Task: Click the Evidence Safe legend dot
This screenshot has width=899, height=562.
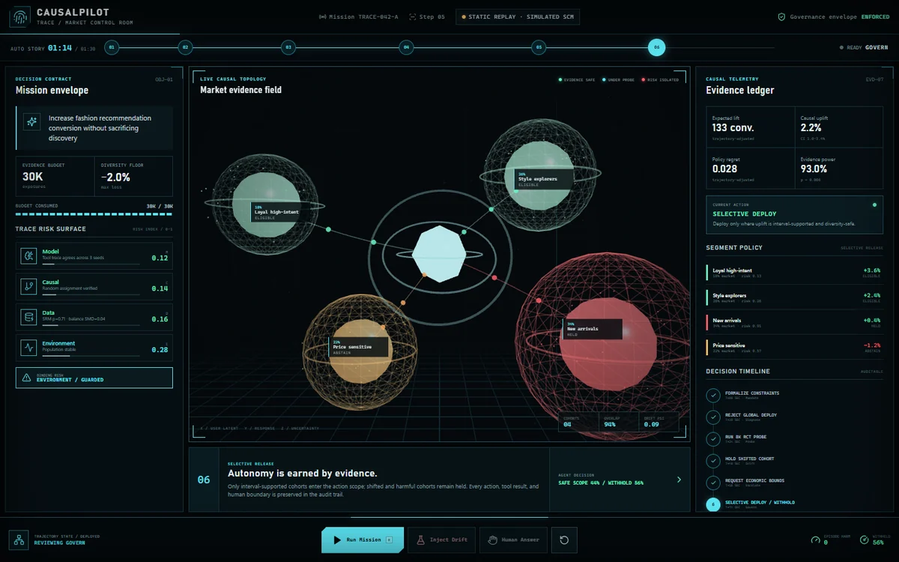Action: 560,79
